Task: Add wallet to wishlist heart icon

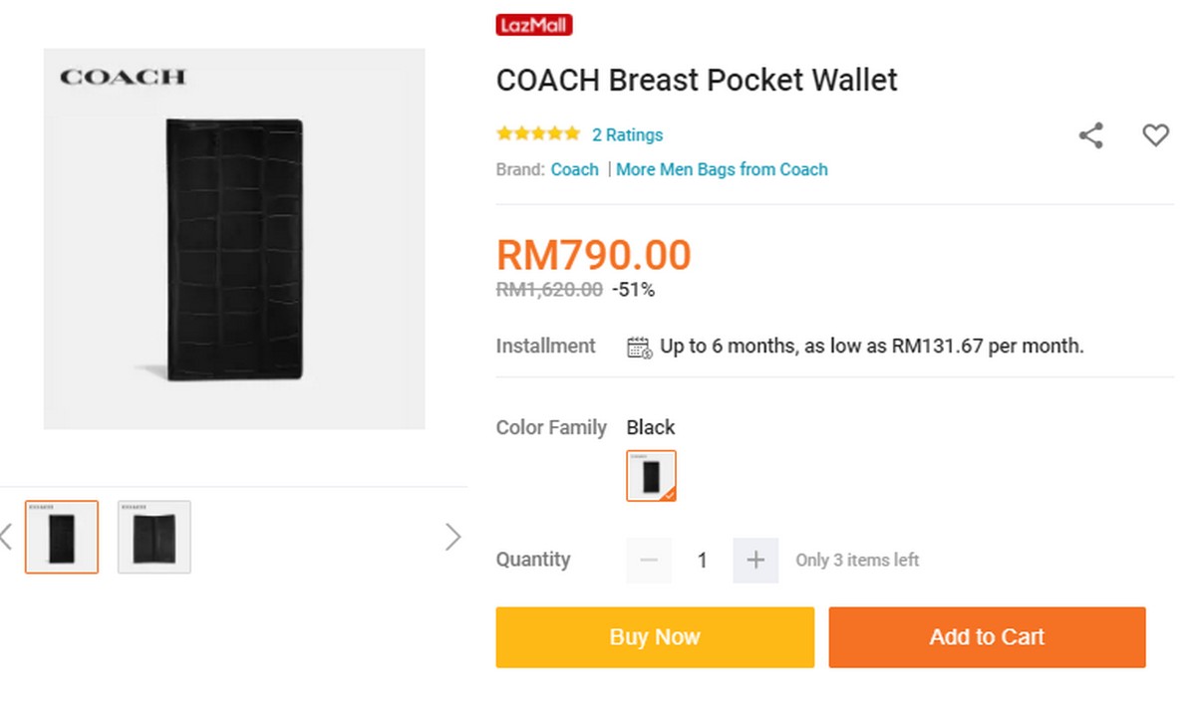Action: [x=1155, y=135]
